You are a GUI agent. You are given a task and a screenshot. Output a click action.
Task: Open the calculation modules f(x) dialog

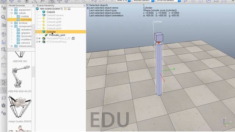pyautogui.click(x=4, y=25)
